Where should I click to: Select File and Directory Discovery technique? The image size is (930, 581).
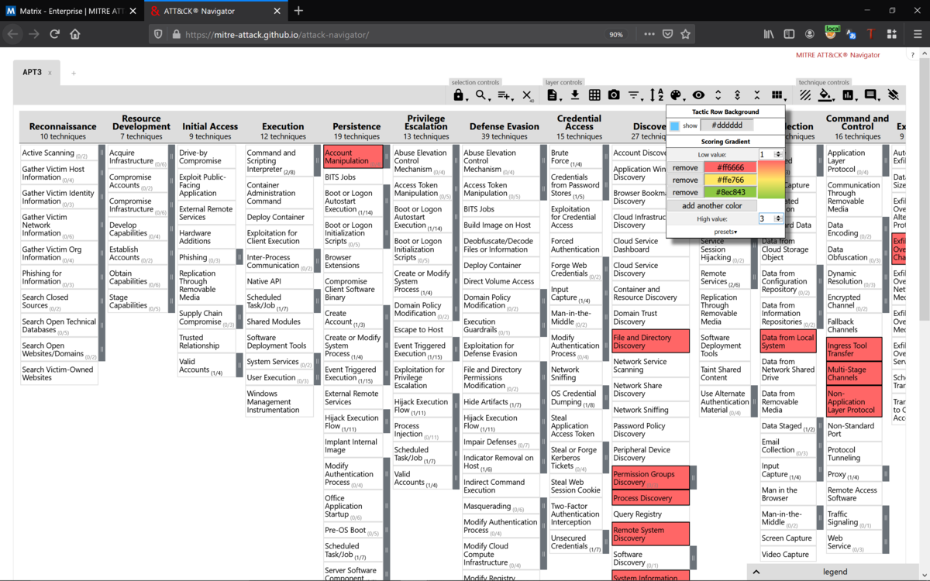(x=650, y=342)
